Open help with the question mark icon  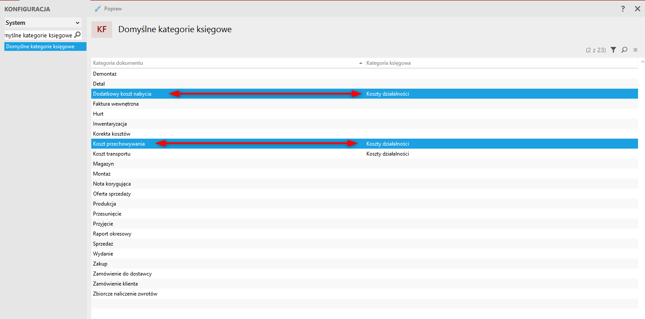click(623, 9)
